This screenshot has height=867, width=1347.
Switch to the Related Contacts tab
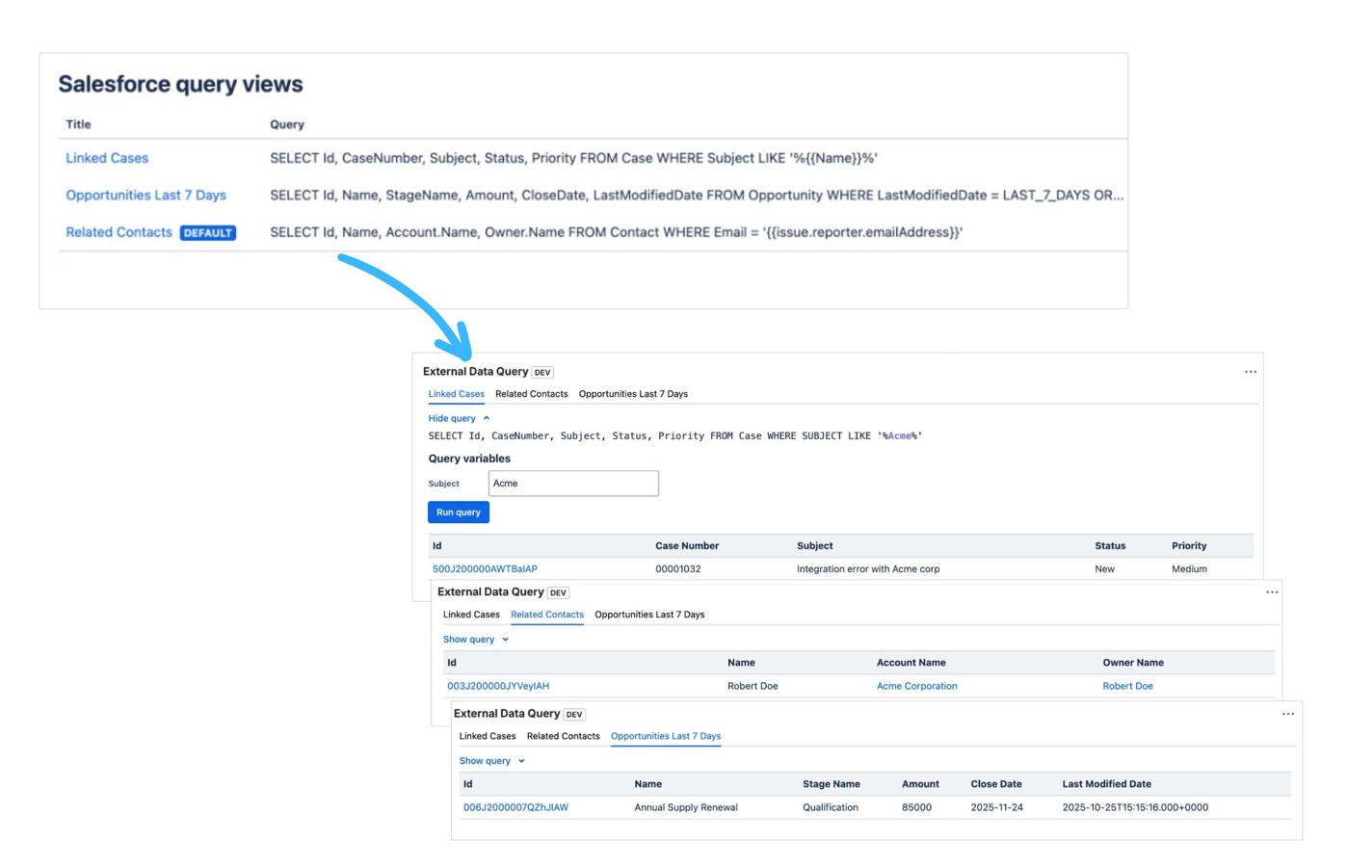pos(531,393)
